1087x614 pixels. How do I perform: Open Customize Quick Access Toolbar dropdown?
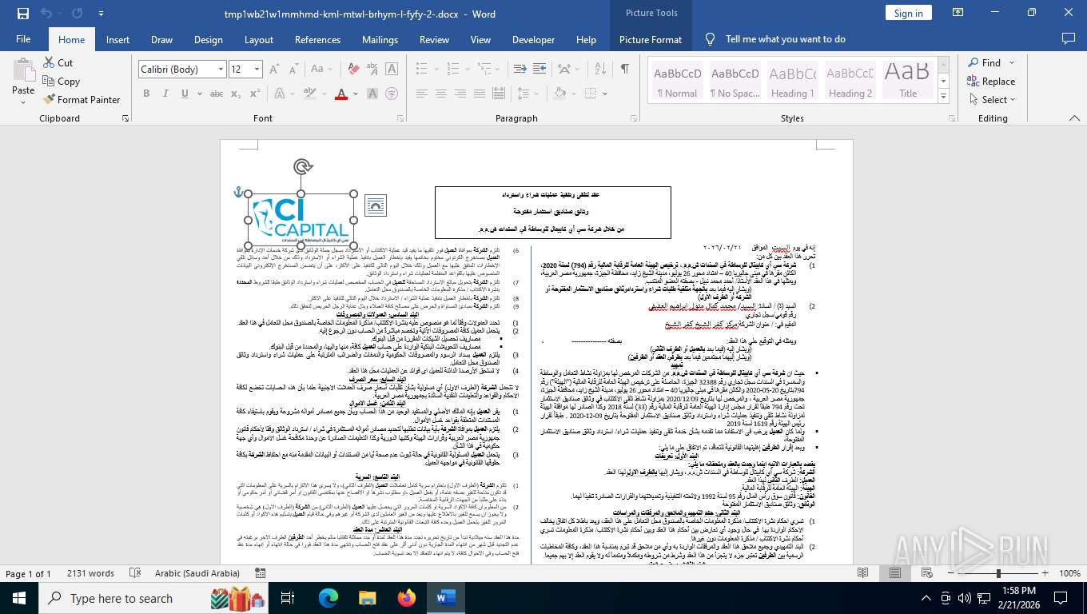[x=101, y=14]
